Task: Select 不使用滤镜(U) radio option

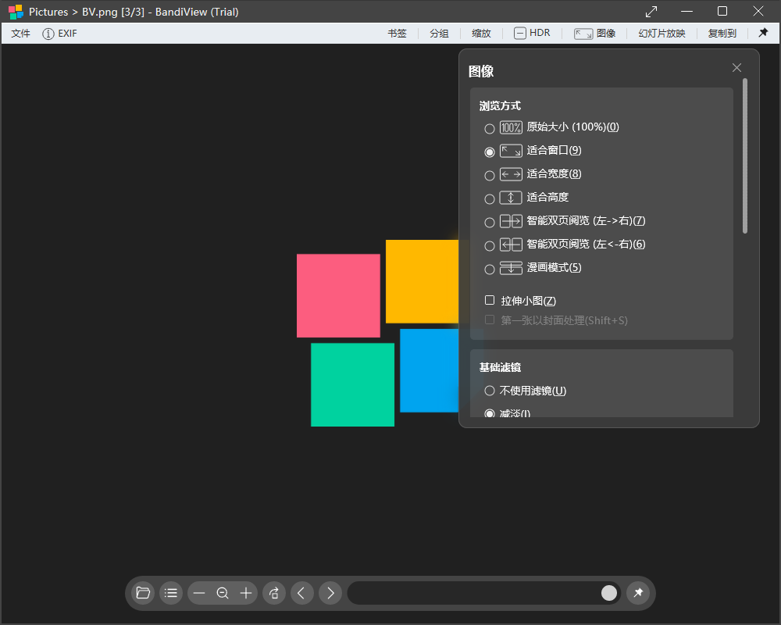Action: pyautogui.click(x=490, y=391)
